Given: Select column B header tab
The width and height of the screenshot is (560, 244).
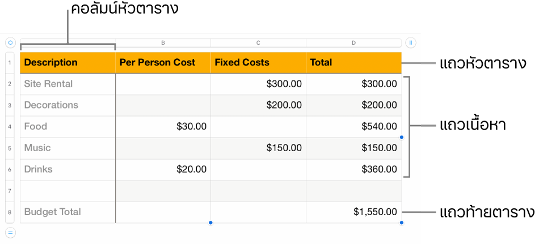Looking at the screenshot, I should [163, 43].
